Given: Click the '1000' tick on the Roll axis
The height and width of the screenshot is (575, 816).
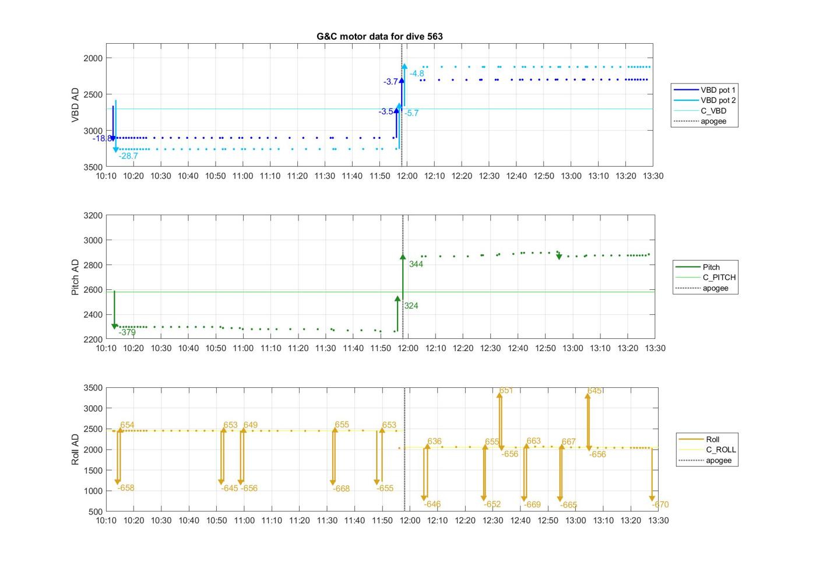Looking at the screenshot, I should (93, 491).
